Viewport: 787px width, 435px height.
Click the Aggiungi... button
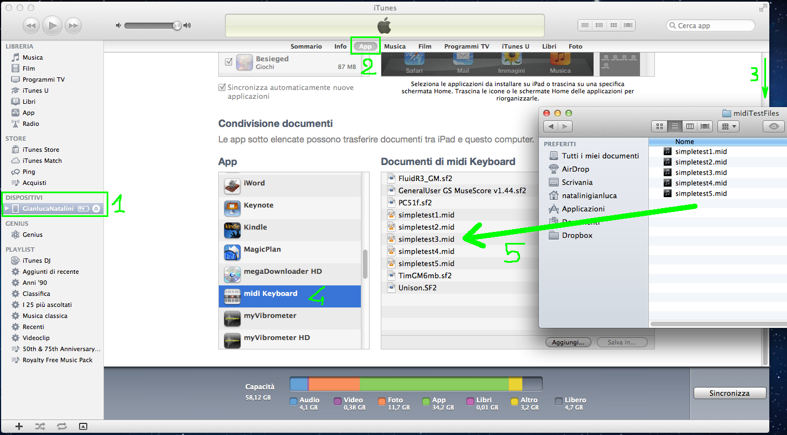tap(568, 342)
